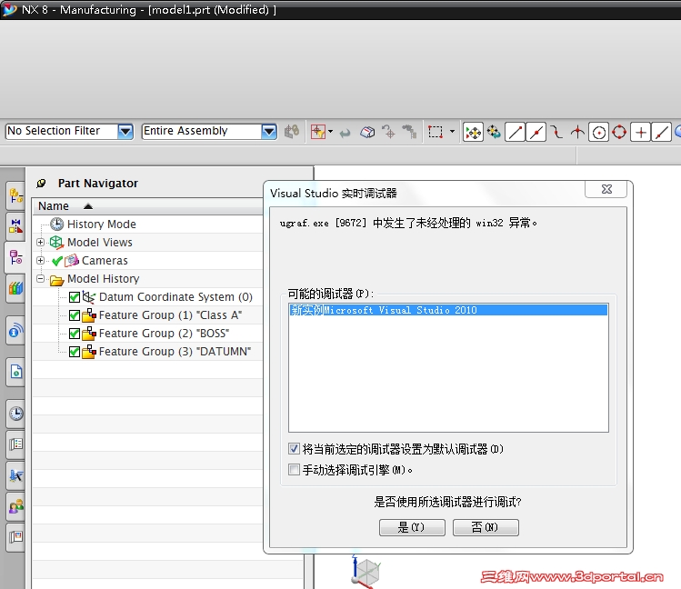Select the Cameras tree item
This screenshot has width=681, height=589.
pyautogui.click(x=105, y=261)
